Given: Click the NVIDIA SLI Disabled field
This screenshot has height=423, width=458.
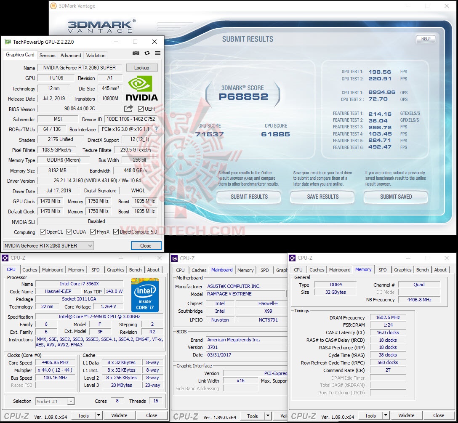Looking at the screenshot, I should pos(98,221).
